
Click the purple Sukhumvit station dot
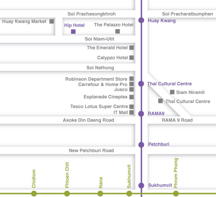point(141,186)
